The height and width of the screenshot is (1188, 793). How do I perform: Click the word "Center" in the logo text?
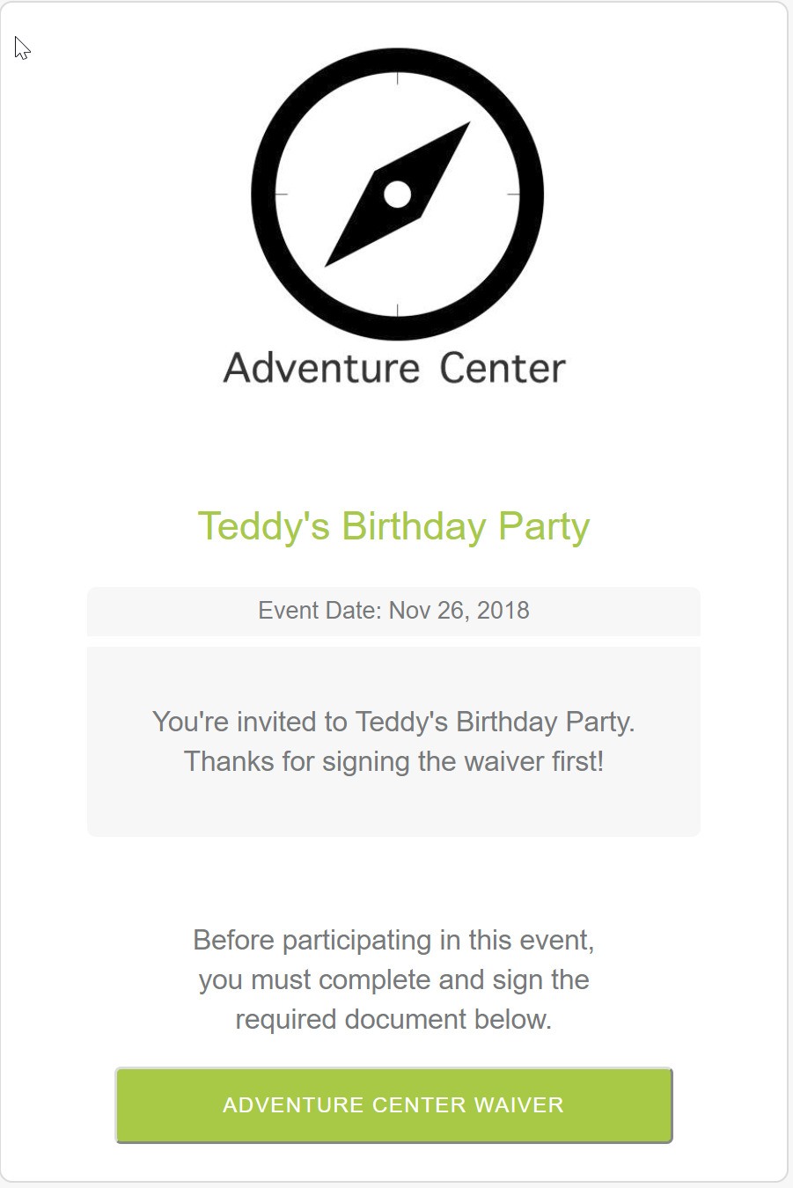[503, 368]
